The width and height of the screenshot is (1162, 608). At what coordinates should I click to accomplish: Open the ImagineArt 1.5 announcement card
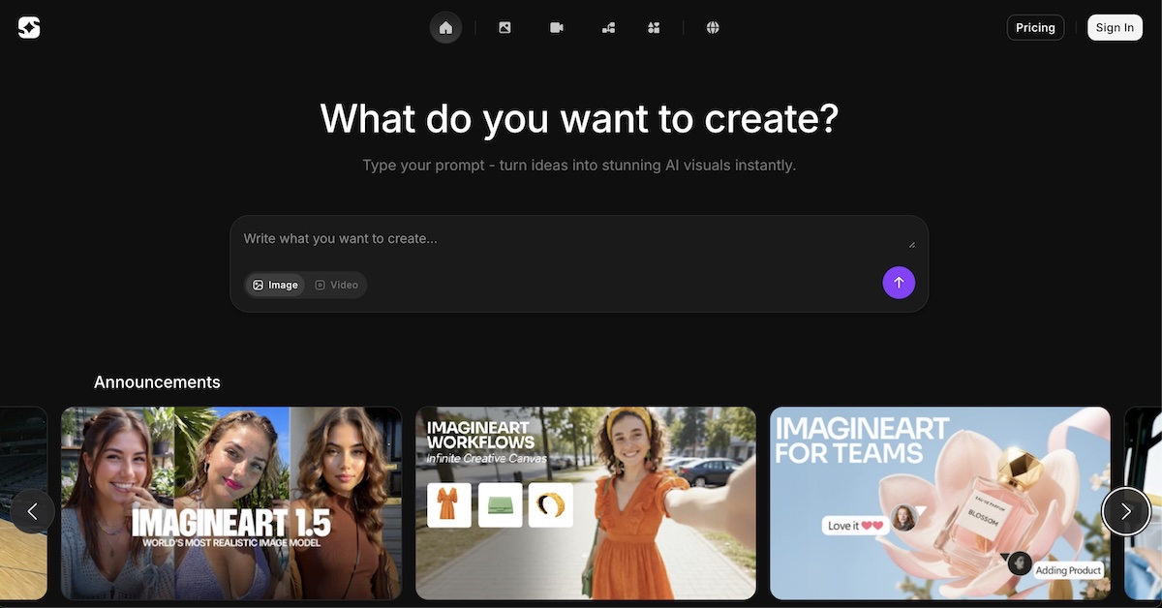click(x=231, y=502)
